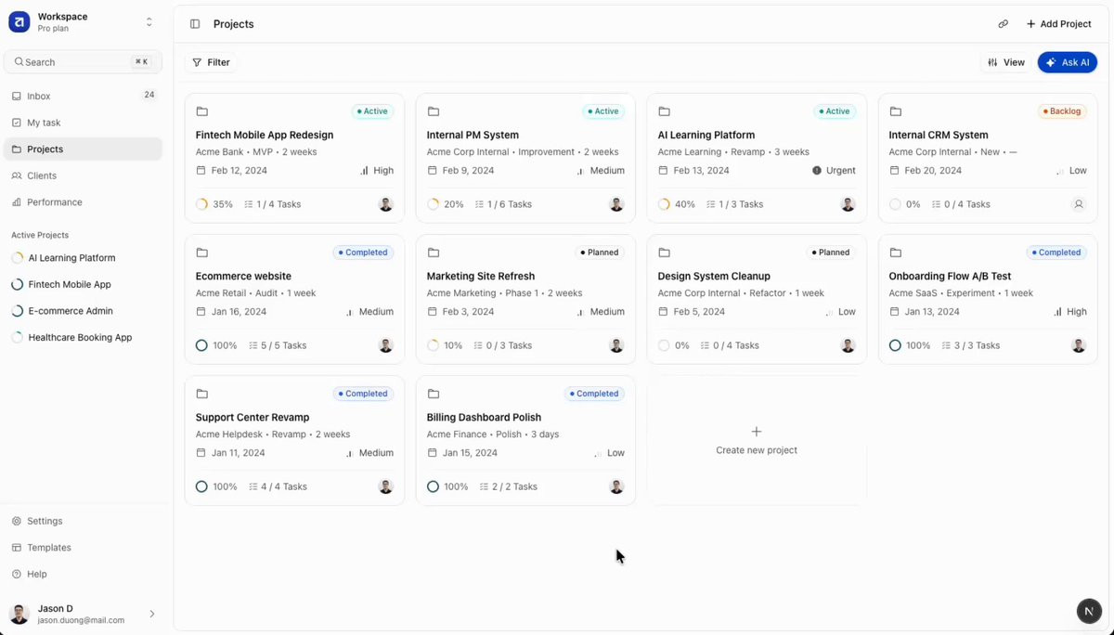Open the Inbox in sidebar
Screen dimensions: 1114x635
pos(39,97)
